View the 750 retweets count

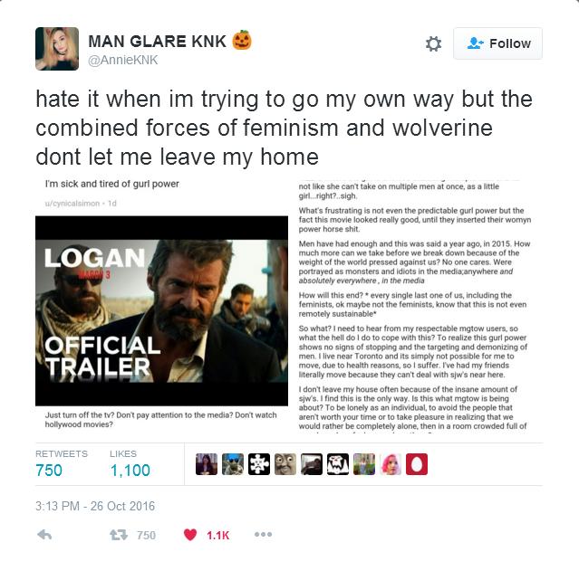[x=49, y=471]
